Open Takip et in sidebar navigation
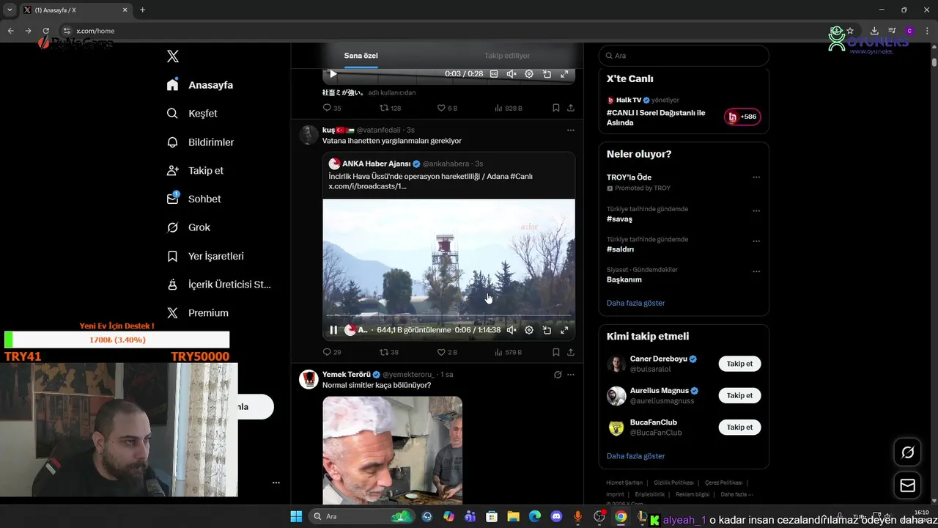This screenshot has height=528, width=938. [195, 171]
